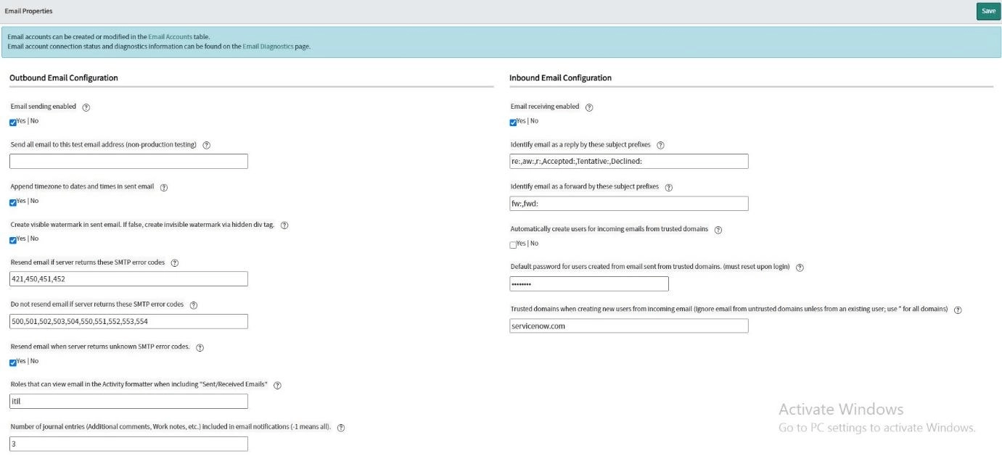Open help for automatically create users
This screenshot has width=1002, height=456.
click(718, 230)
